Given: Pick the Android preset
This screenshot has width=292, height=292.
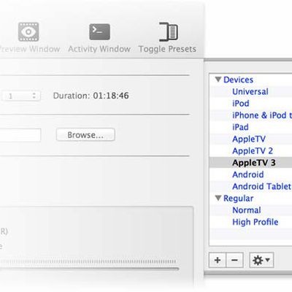Looking at the screenshot, I should click(x=248, y=174).
